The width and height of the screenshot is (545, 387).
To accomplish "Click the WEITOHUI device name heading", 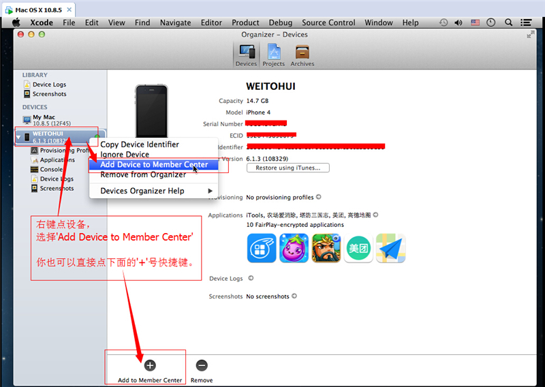I will [270, 87].
